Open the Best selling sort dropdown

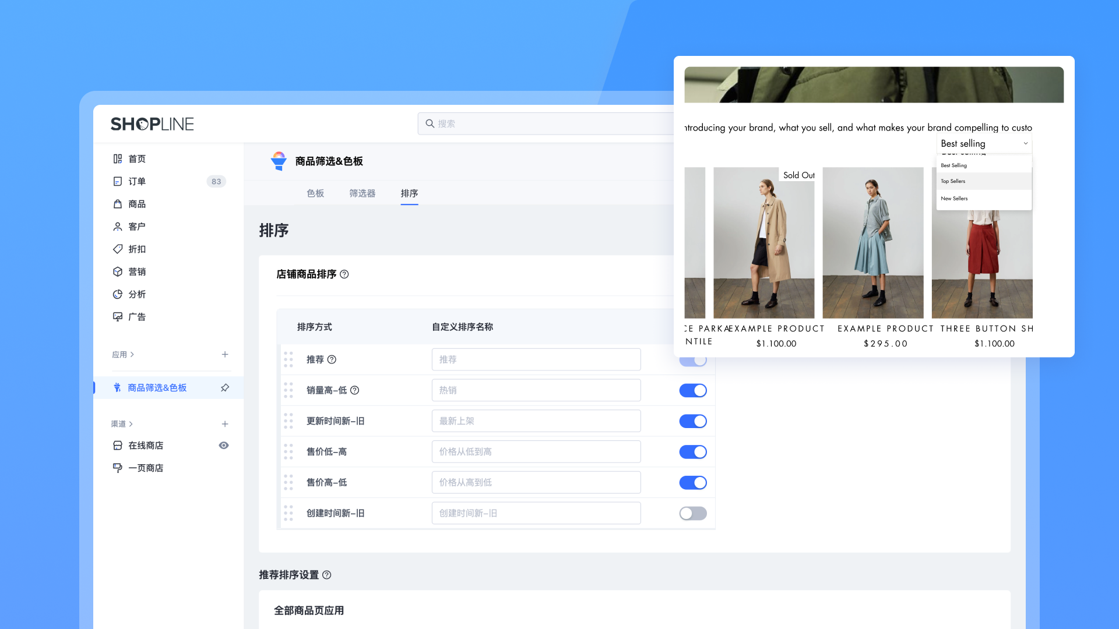(x=984, y=143)
